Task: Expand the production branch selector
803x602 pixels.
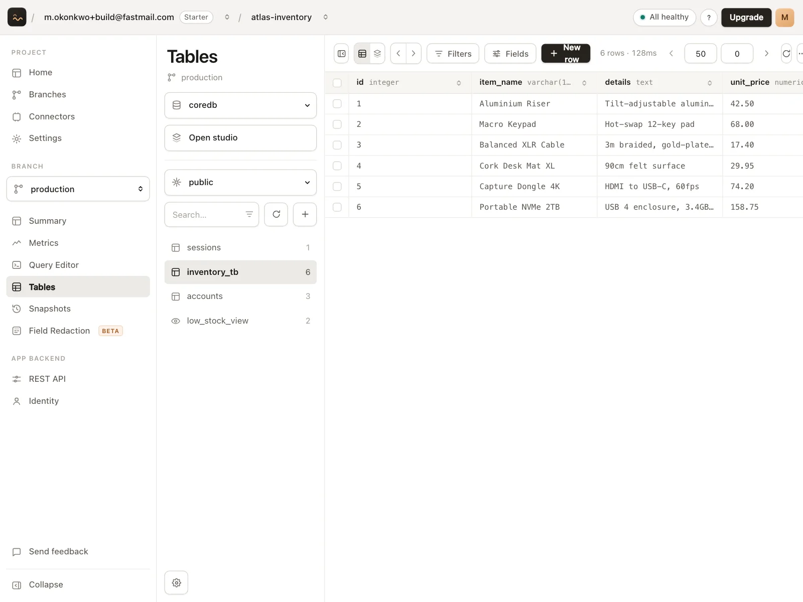Action: tap(78, 189)
